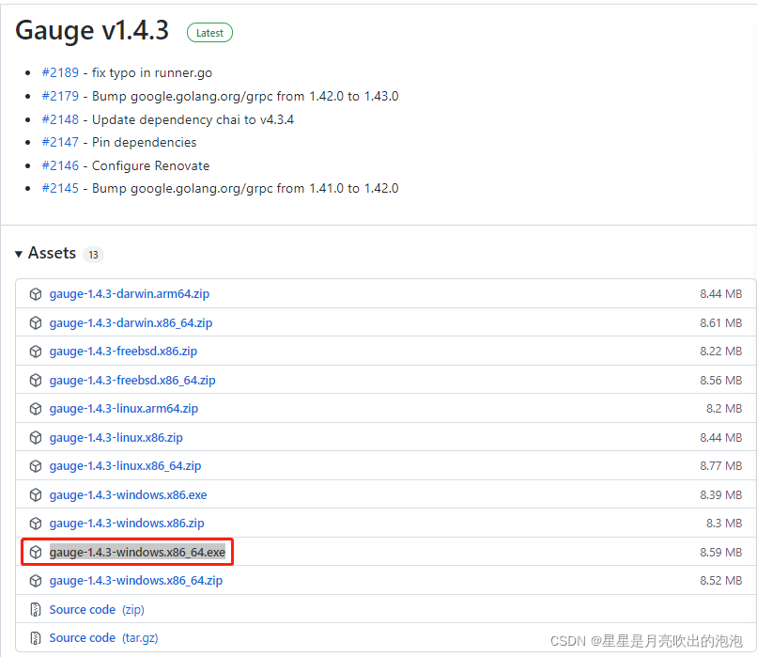757x657 pixels.
Task: Click package icon beside gauge-1.4.3-freebsd.x86_64.zip
Action: click(36, 380)
